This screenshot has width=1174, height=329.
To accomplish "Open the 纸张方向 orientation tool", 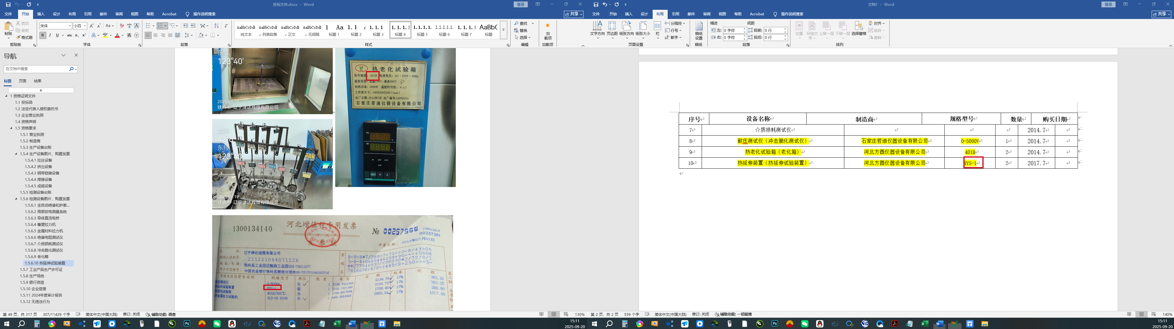I will click(x=627, y=30).
